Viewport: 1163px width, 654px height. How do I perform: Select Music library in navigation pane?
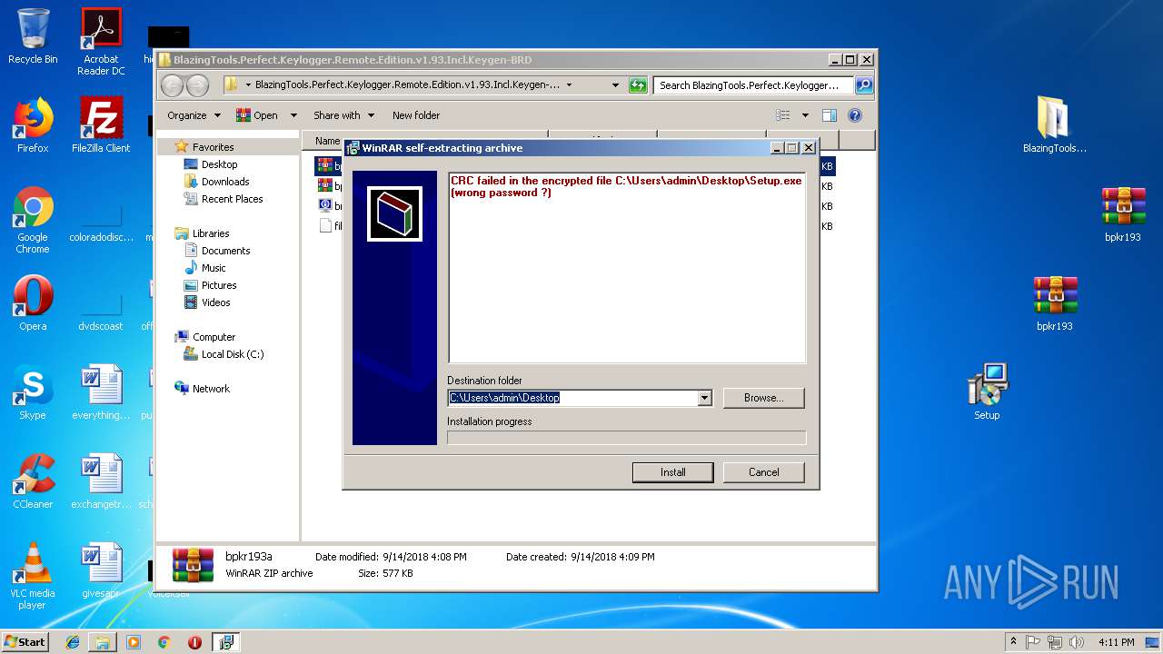[x=214, y=268]
